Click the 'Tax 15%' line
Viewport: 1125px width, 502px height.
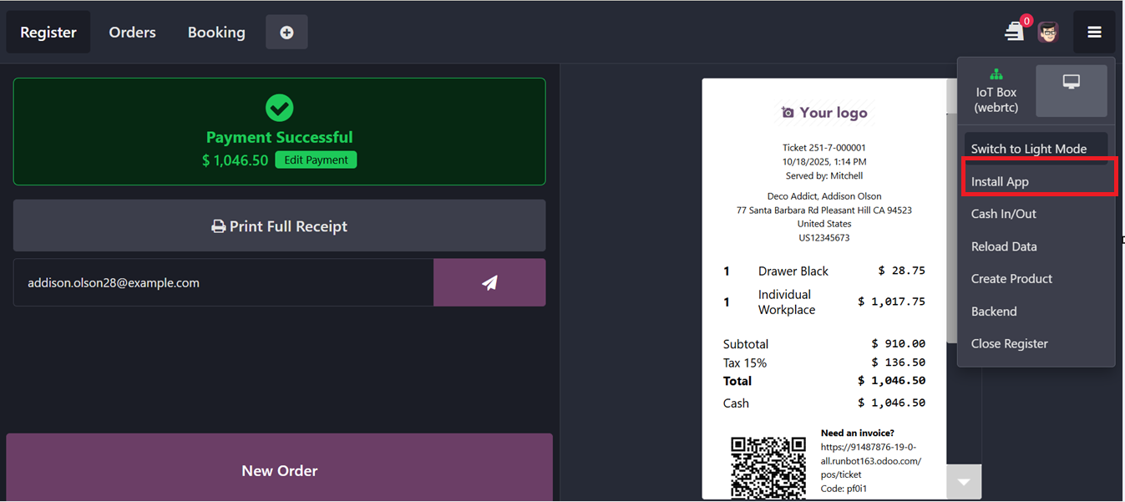click(x=824, y=363)
